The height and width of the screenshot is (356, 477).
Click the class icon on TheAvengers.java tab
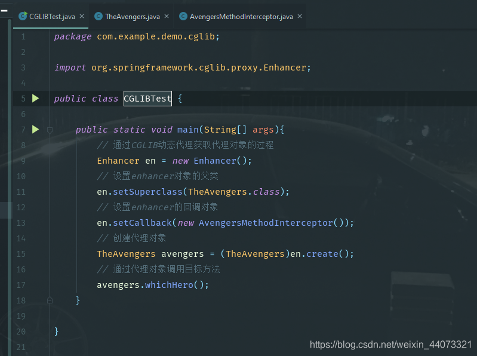(x=99, y=16)
